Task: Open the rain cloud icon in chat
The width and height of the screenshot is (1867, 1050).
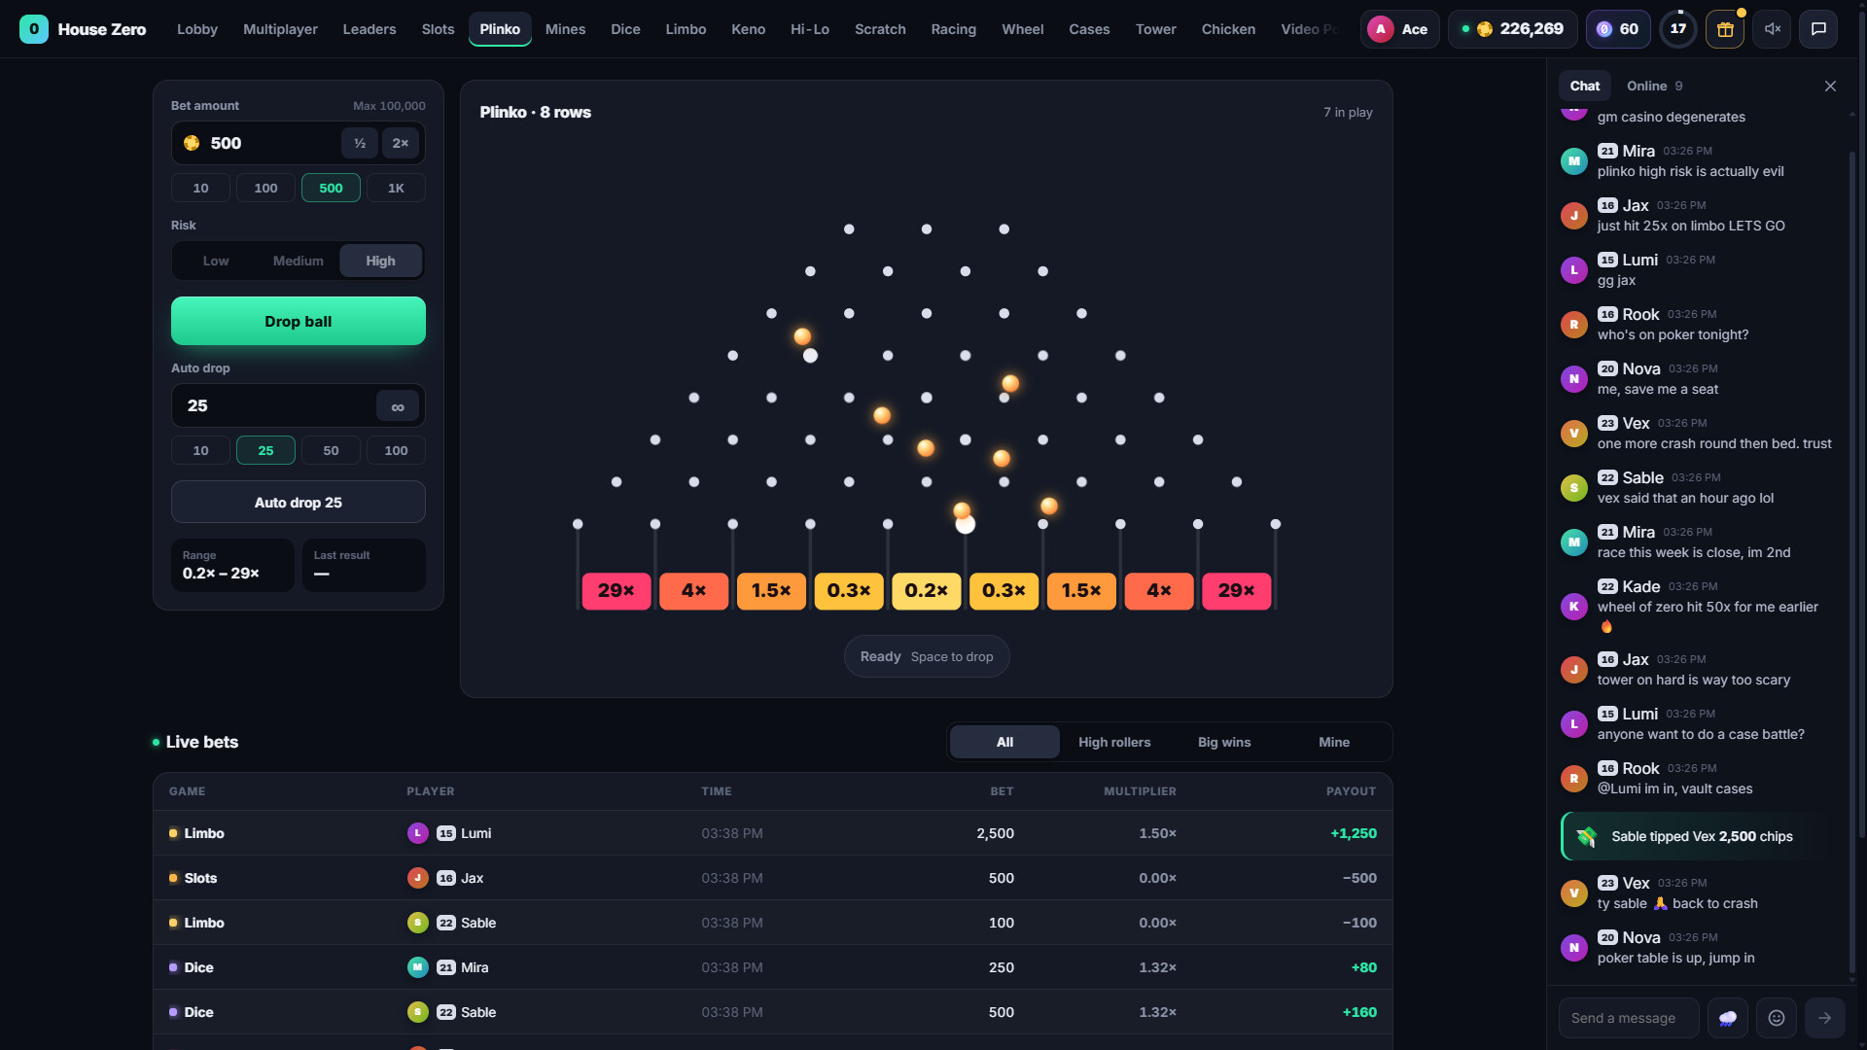Action: [1728, 1018]
